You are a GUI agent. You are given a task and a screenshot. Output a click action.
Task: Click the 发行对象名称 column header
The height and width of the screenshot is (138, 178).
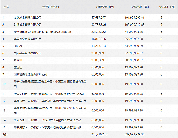click(51, 7)
